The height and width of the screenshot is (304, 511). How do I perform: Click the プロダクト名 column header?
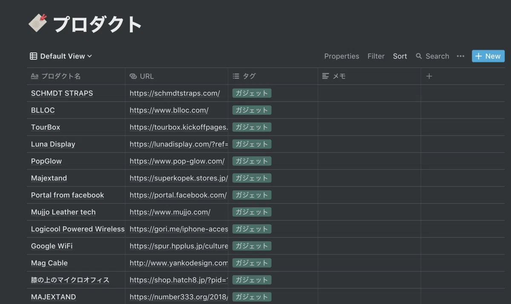point(76,76)
